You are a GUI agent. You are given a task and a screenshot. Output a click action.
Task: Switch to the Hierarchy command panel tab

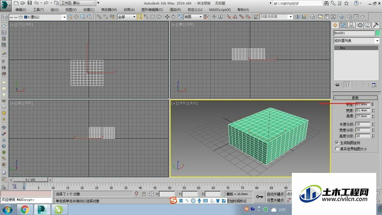pyautogui.click(x=351, y=25)
